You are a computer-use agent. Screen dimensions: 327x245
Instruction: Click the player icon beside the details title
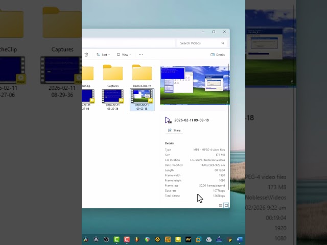[x=168, y=120]
